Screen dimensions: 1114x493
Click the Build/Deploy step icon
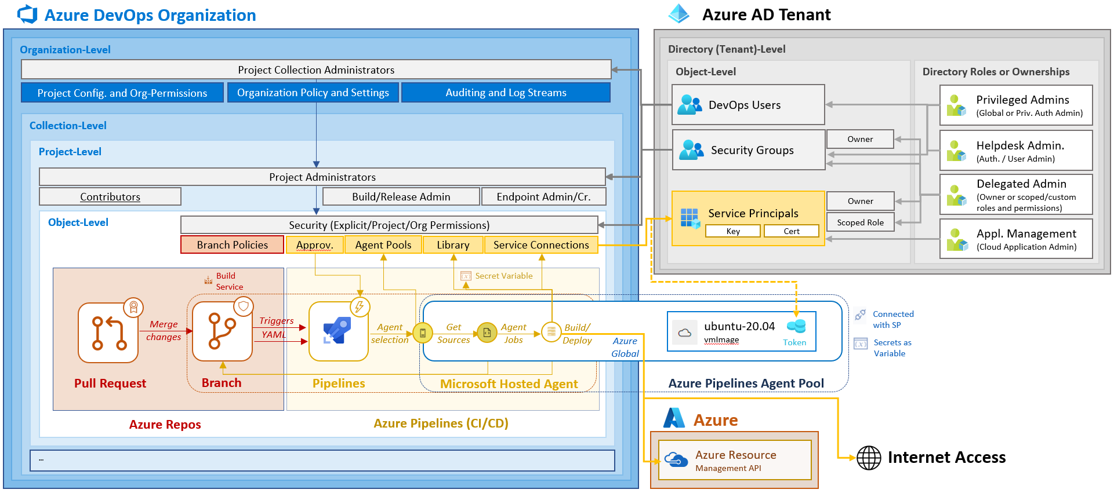coord(551,331)
